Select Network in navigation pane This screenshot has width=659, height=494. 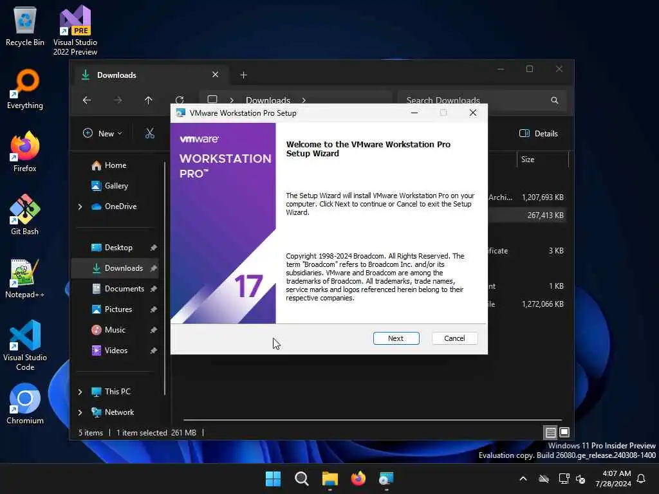pyautogui.click(x=119, y=412)
